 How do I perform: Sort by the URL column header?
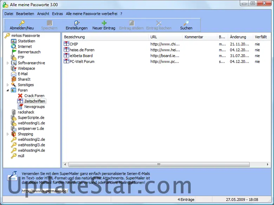(165, 37)
